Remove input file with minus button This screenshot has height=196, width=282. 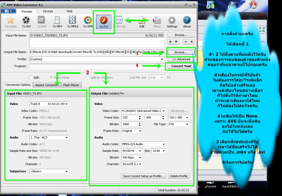tap(186, 42)
